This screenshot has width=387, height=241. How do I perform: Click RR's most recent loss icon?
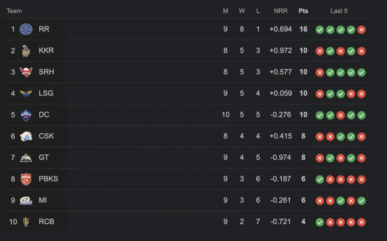point(361,30)
